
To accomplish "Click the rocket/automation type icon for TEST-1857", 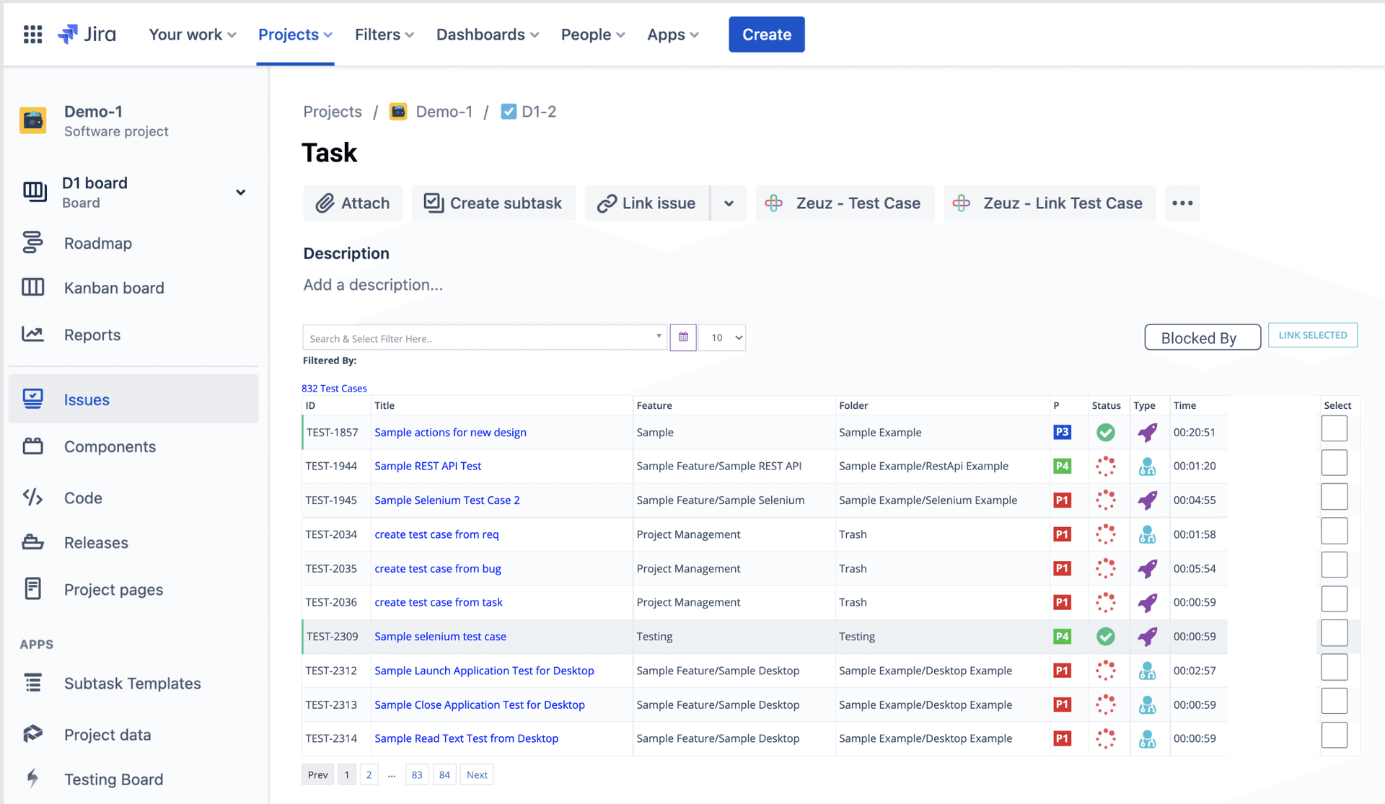I will (x=1147, y=432).
